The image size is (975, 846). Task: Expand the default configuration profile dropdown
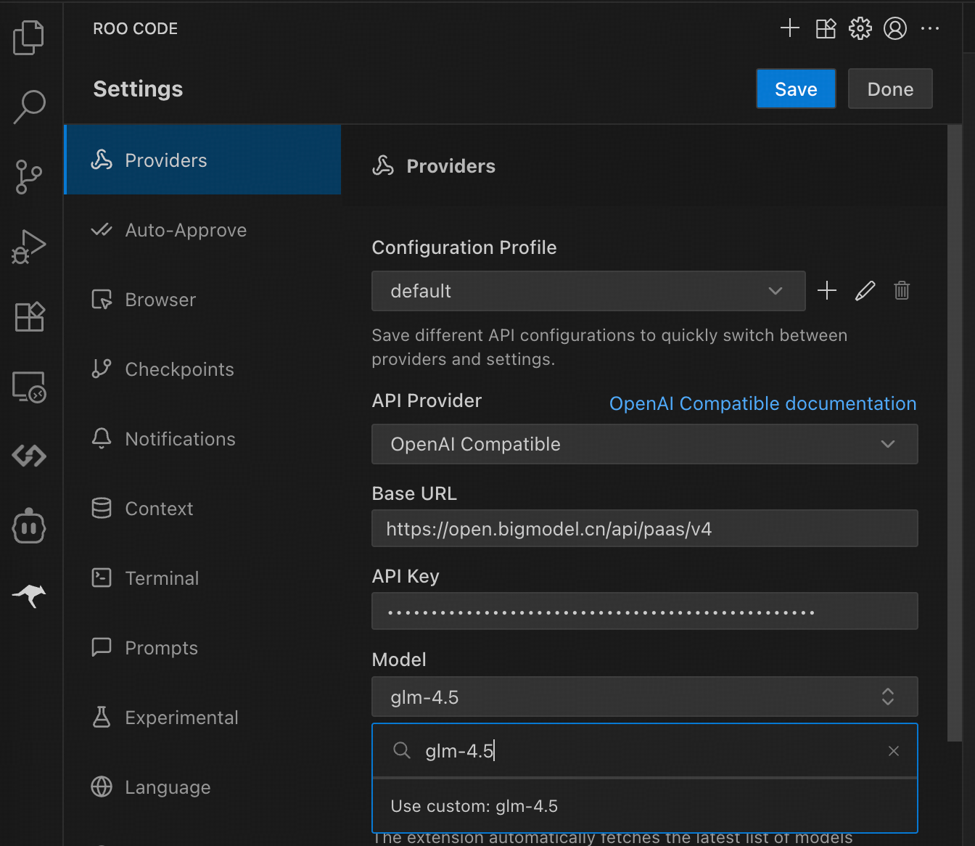pos(588,291)
